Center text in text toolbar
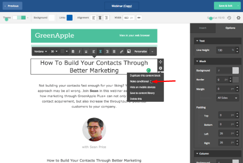The height and width of the screenshot is (163, 243). [x=100, y=51]
